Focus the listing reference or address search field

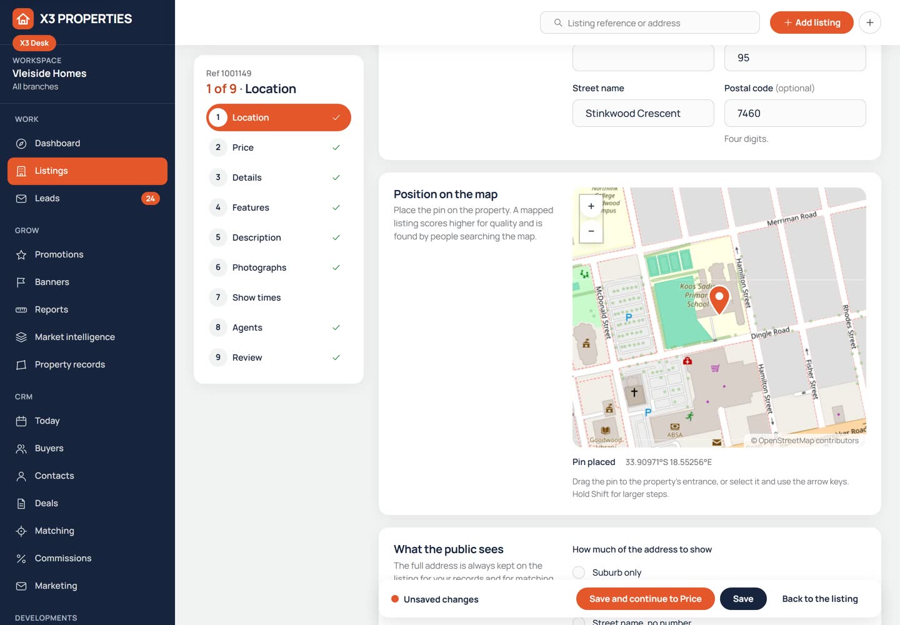pyautogui.click(x=650, y=22)
